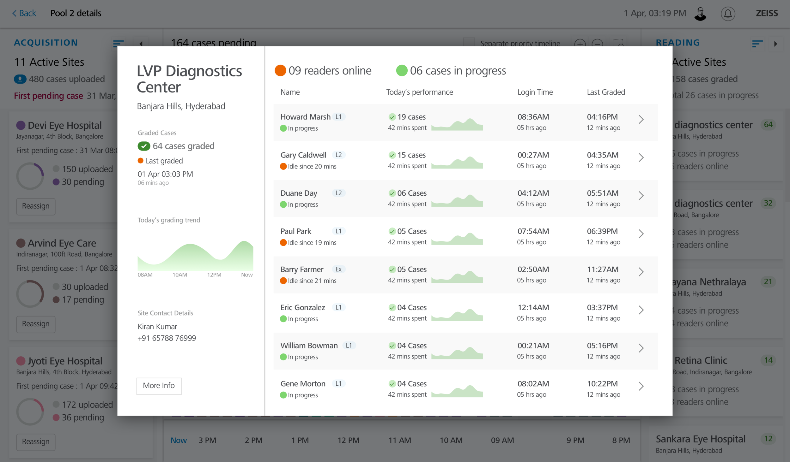Click Jyoti Eye Hospital progress ring
The width and height of the screenshot is (790, 462).
coord(30,412)
